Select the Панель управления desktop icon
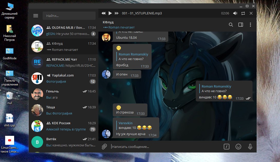 point(10,78)
